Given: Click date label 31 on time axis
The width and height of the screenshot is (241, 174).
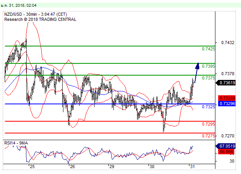Looking at the screenshot, I should coord(192,167).
